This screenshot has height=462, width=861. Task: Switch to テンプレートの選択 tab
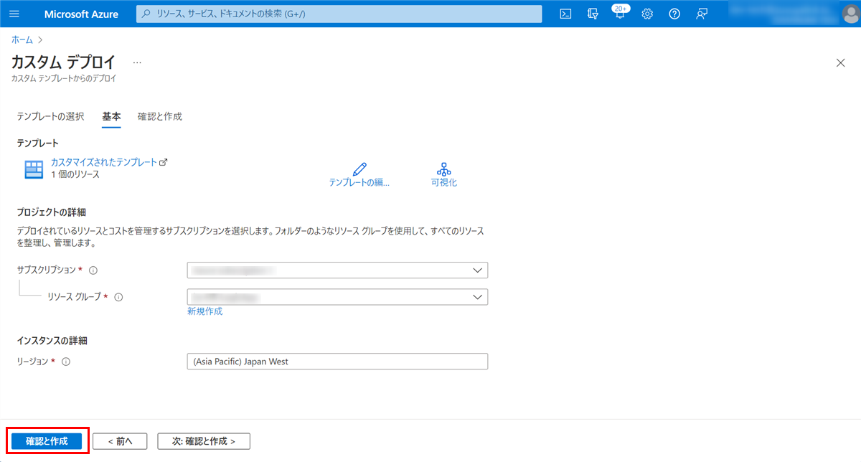pyautogui.click(x=51, y=116)
